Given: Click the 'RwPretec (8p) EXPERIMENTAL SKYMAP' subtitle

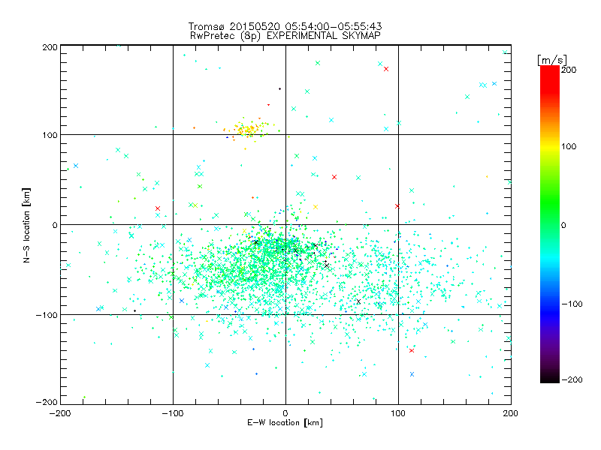Looking at the screenshot, I should (x=285, y=36).
